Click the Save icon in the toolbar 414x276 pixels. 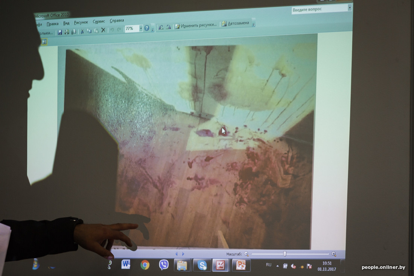click(x=60, y=32)
